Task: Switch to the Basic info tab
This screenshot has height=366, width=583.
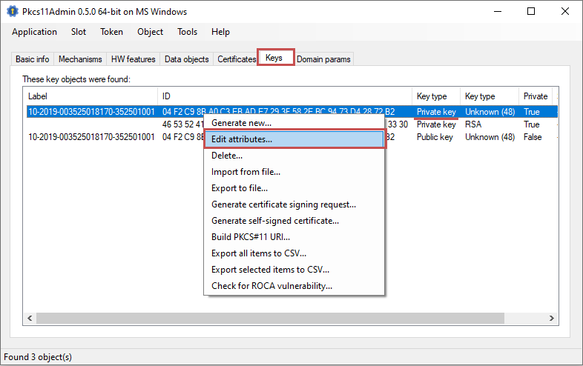Action: coord(33,59)
